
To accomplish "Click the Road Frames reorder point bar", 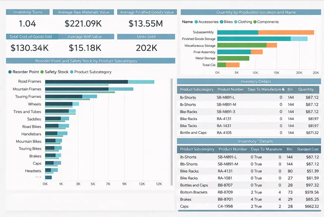I will [x=86, y=81].
